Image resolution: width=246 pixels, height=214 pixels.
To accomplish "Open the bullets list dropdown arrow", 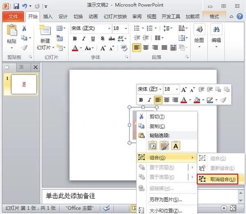I will click(143, 28).
